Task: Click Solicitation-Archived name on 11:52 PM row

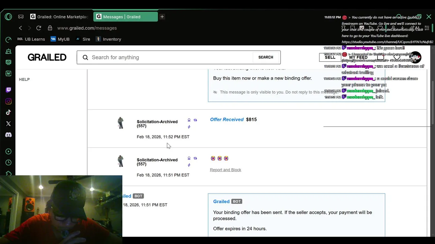Action: pos(157,124)
